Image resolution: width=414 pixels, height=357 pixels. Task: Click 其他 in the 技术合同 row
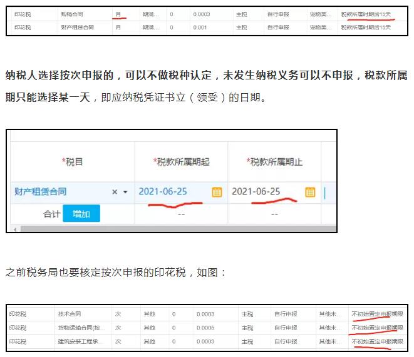(x=150, y=314)
